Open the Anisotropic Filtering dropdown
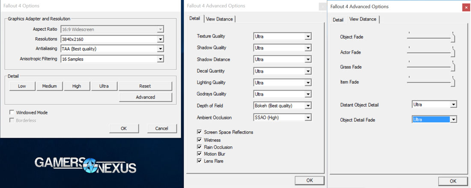The image size is (471, 188). (x=112, y=59)
